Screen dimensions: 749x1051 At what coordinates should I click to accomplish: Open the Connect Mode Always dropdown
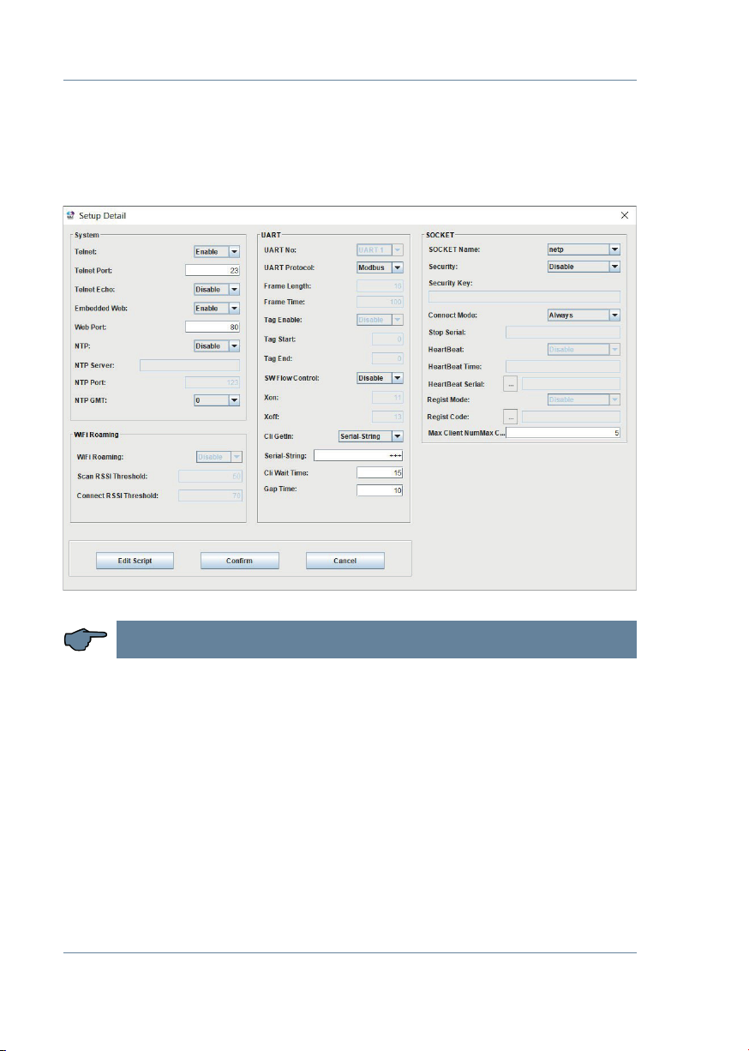click(584, 315)
